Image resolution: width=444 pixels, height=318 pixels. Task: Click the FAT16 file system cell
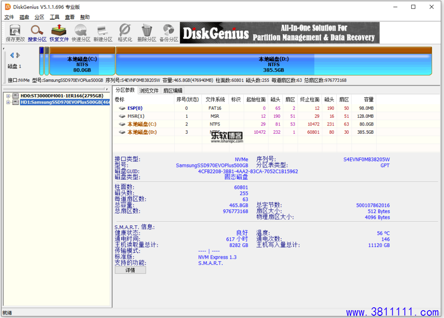point(215,108)
